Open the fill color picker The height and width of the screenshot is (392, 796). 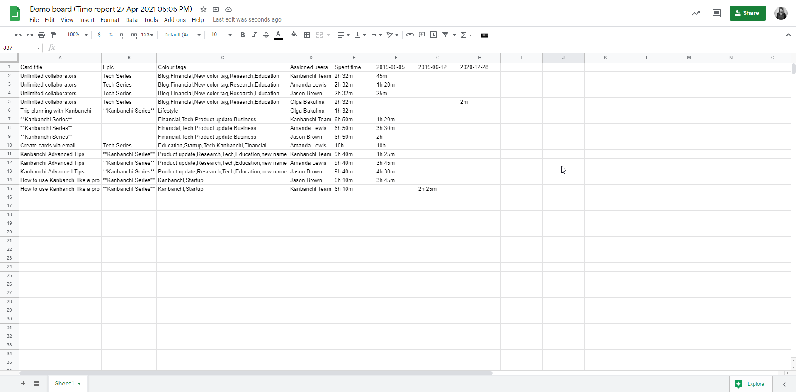point(294,35)
